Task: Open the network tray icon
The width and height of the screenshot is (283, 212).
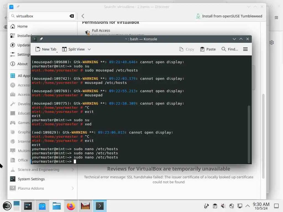Action: (x=231, y=206)
